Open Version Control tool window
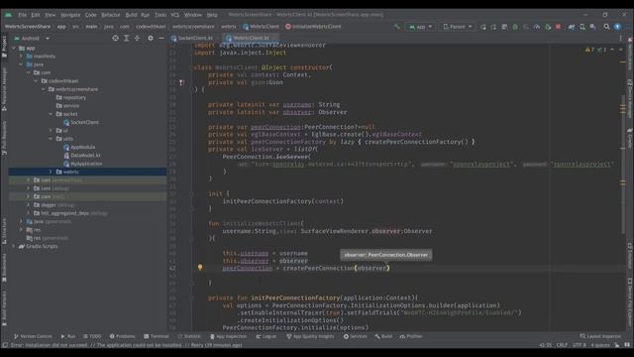 point(33,336)
